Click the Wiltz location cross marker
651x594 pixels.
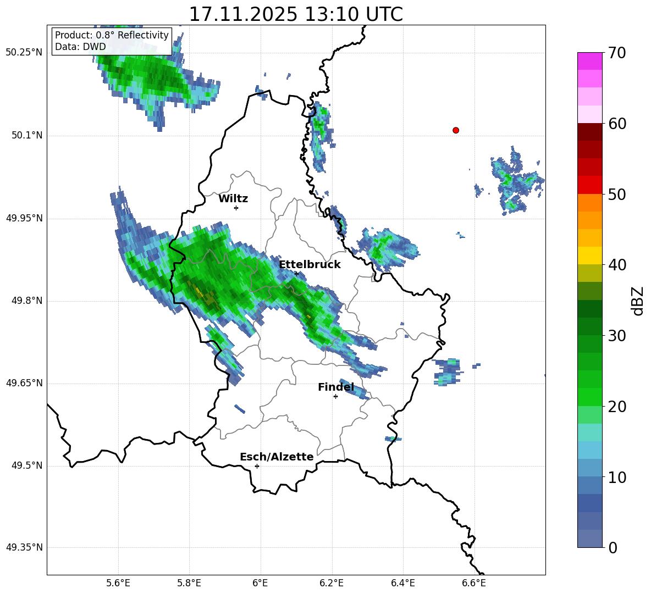236,208
